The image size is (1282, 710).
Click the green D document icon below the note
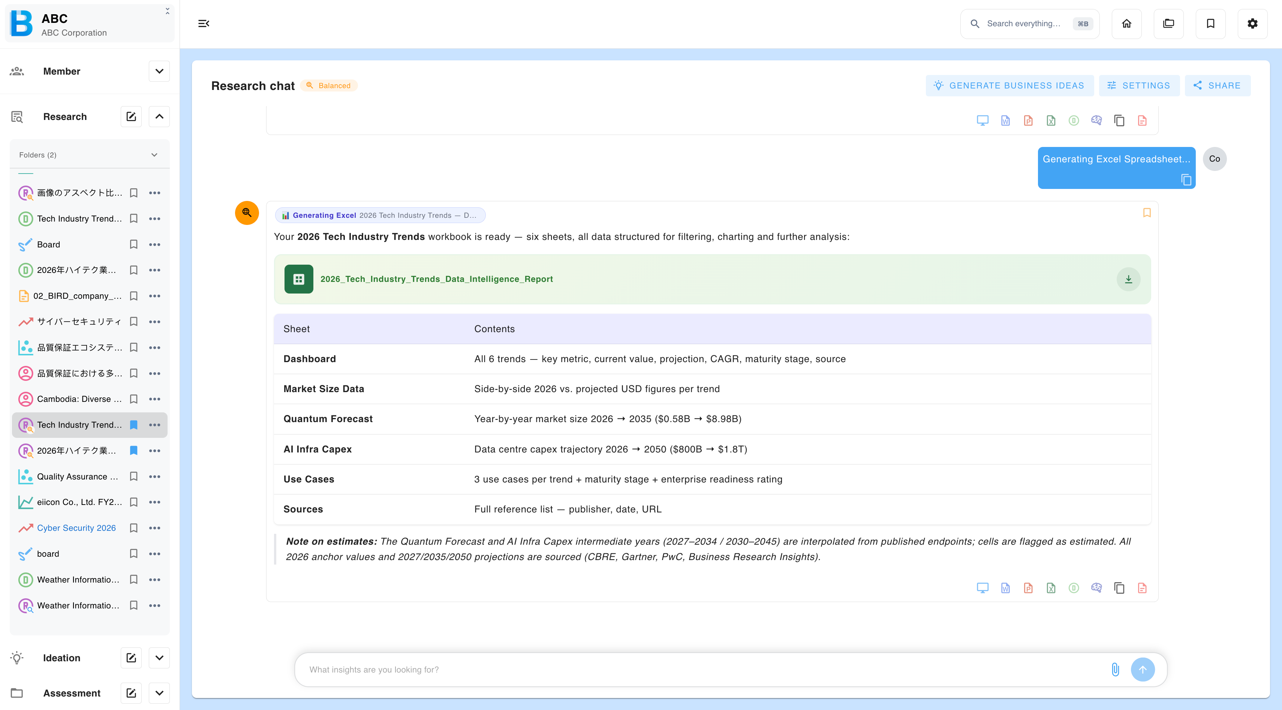pyautogui.click(x=1074, y=588)
